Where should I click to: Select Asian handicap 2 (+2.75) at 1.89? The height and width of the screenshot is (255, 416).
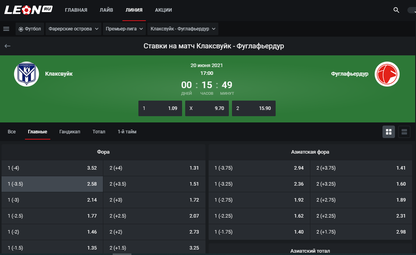(x=361, y=200)
